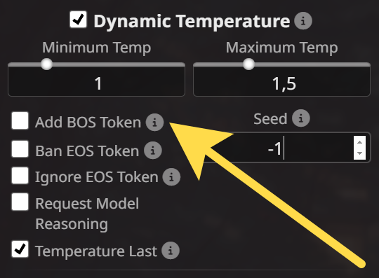Viewport: 379px width, 278px height.
Task: Click info icon beside Ignore EOS Token
Action: coord(171,177)
